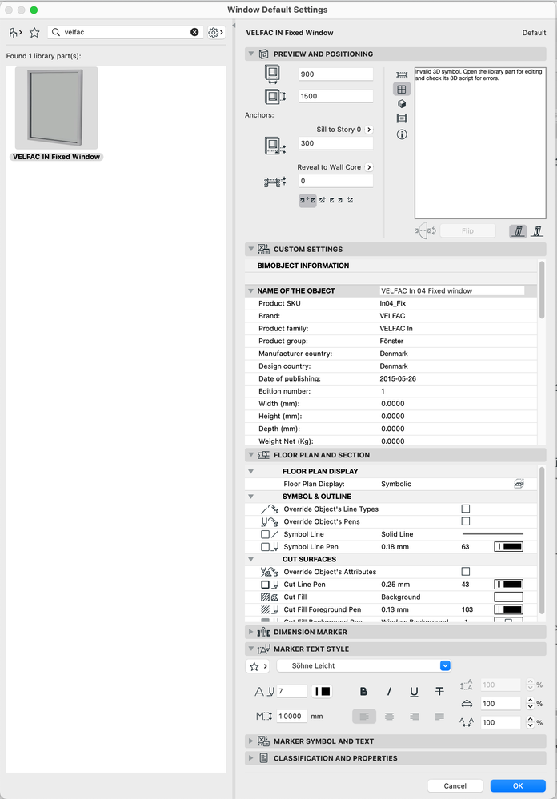Screen dimensions: 557x799
Task: Open Cut Line Pen color swatch
Action: [x=508, y=585]
